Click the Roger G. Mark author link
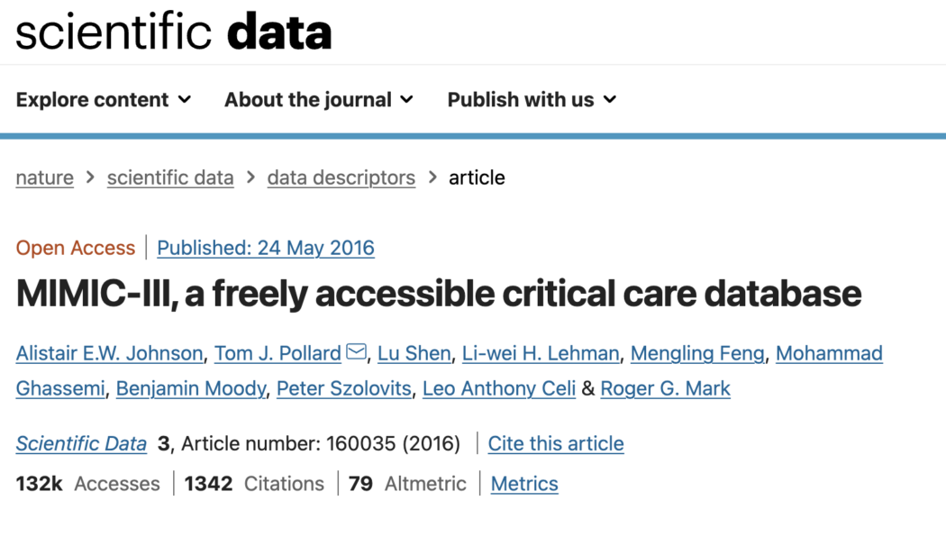The width and height of the screenshot is (946, 537). point(665,388)
